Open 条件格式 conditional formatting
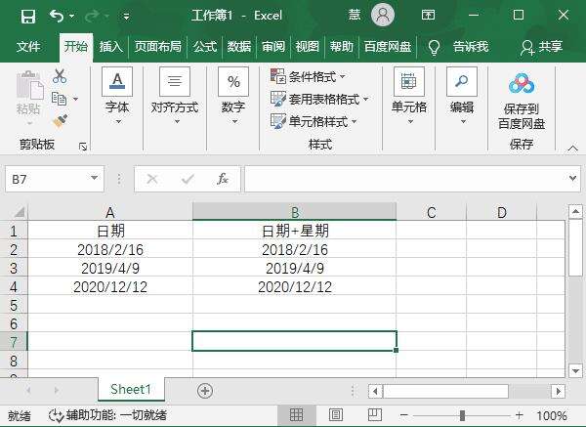This screenshot has width=586, height=427. coord(308,76)
